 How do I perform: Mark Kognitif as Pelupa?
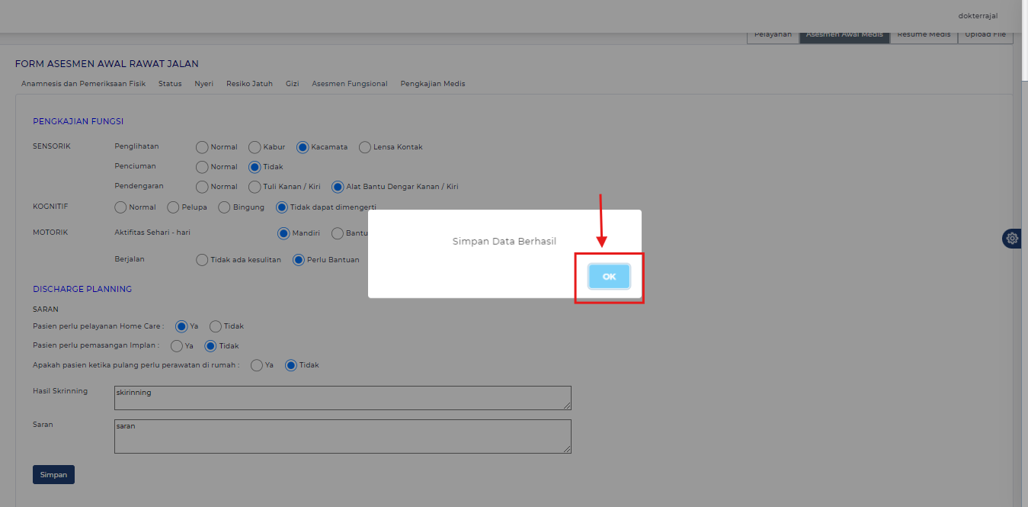(x=173, y=207)
